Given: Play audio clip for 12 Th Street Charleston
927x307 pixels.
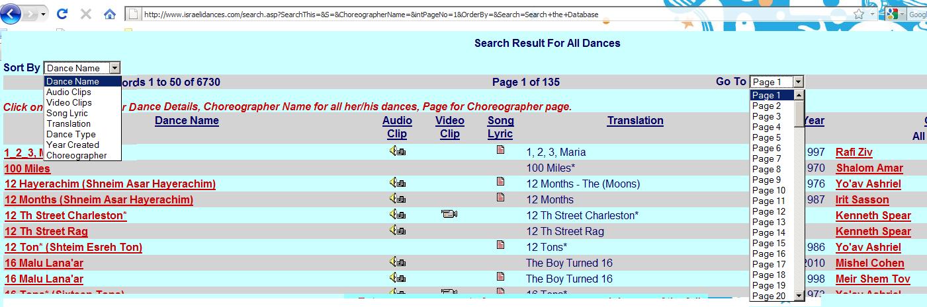Looking at the screenshot, I should (x=398, y=215).
